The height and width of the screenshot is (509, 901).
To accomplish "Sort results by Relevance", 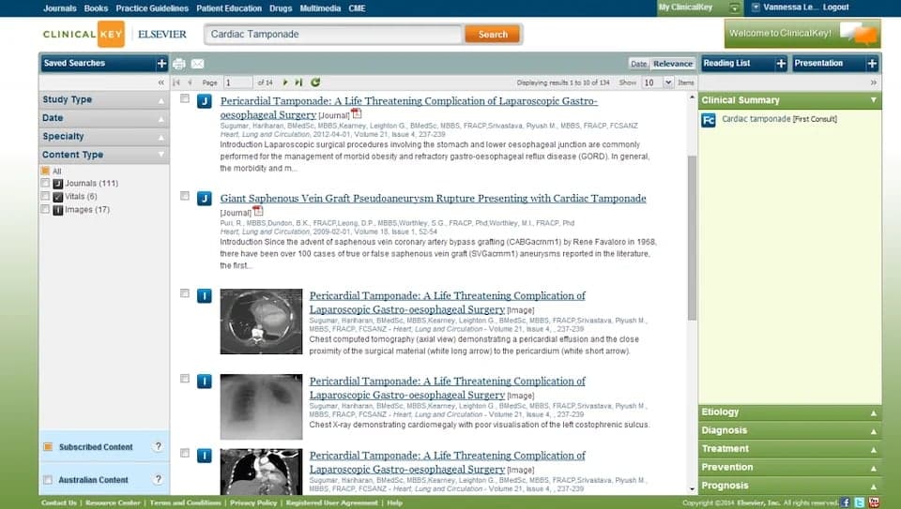I will [673, 64].
